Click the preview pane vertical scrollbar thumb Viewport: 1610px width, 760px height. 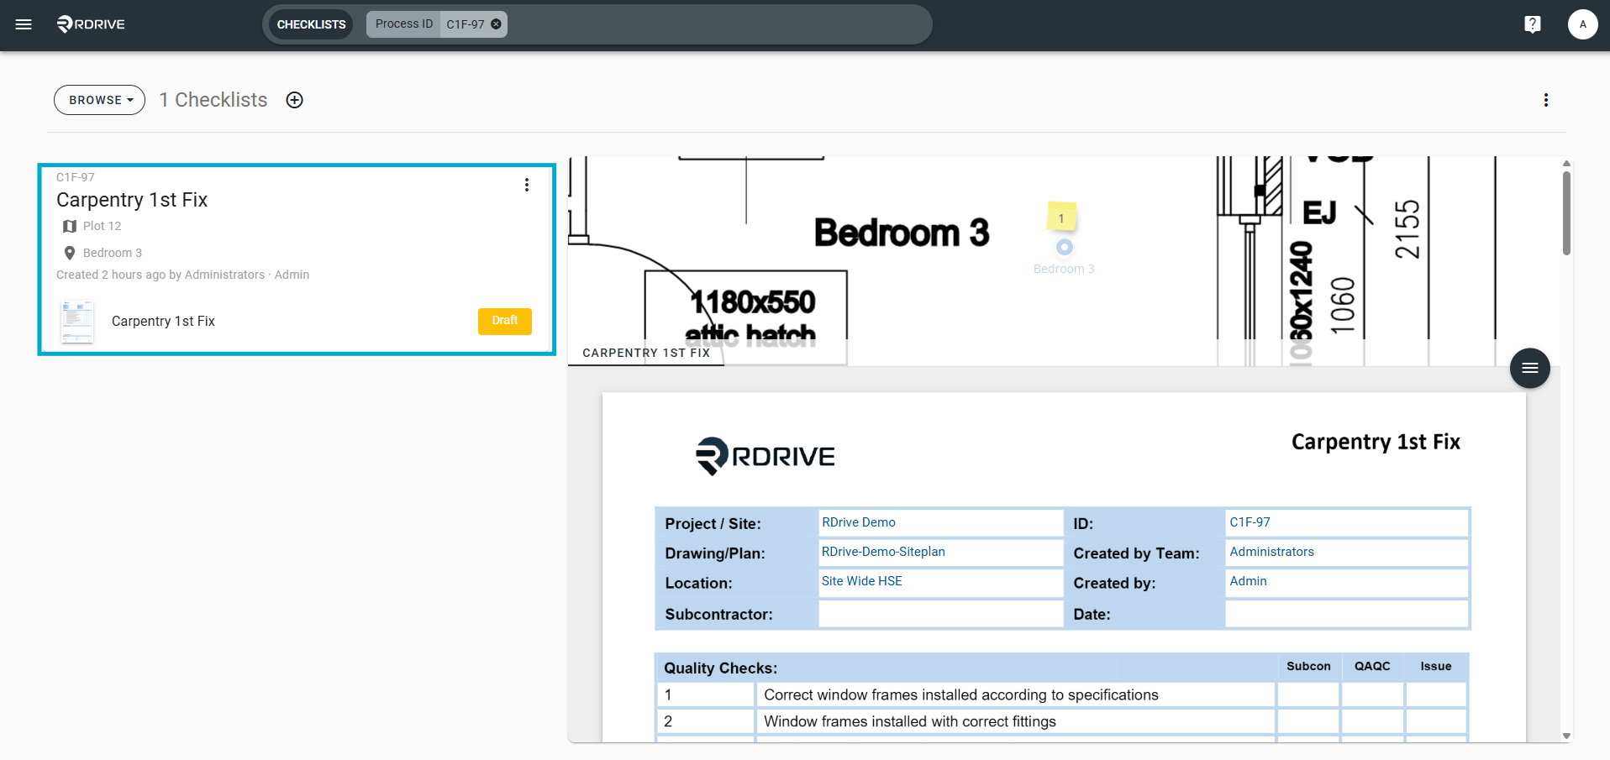[1566, 213]
